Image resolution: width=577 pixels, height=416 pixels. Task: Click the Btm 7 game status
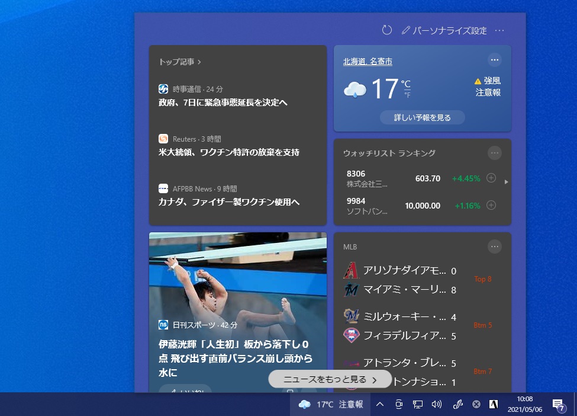coord(482,372)
